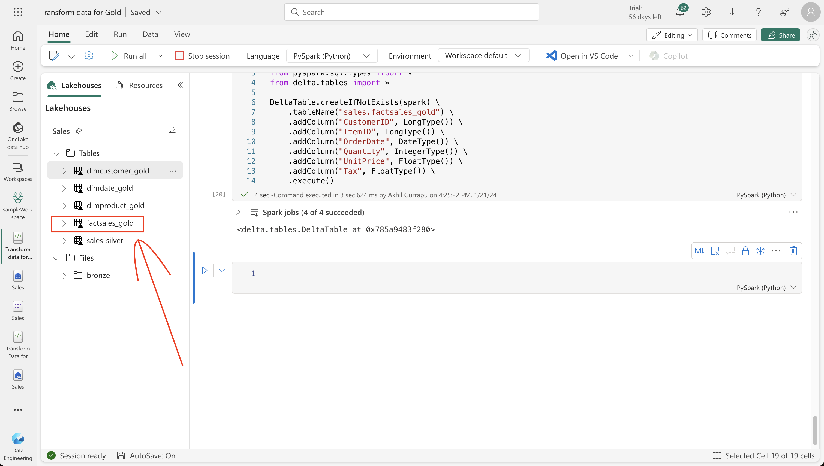Click the save notebook icon in toolbar
The image size is (824, 466).
[54, 56]
